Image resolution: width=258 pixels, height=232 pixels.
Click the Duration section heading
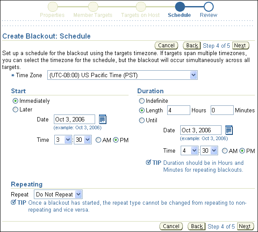tap(150, 91)
